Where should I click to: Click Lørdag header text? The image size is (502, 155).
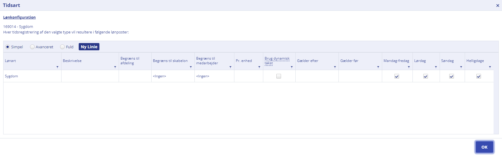tap(420, 61)
